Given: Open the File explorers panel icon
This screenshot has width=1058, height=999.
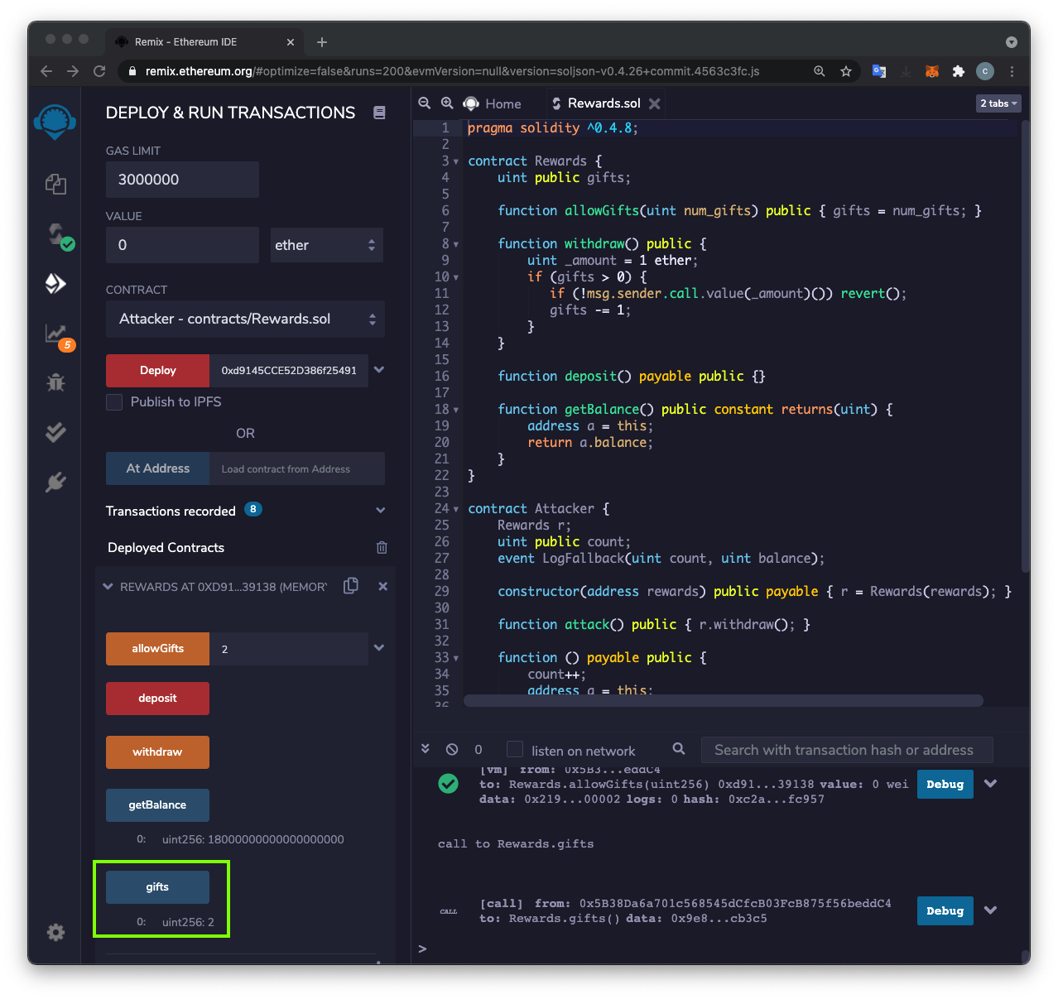Looking at the screenshot, I should (x=55, y=184).
